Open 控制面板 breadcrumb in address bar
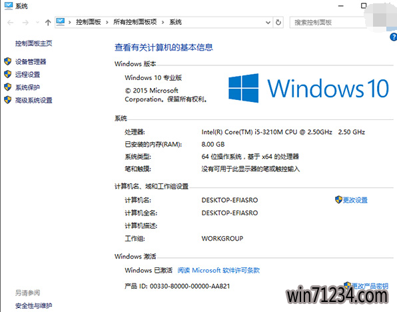This screenshot has width=397, height=312. click(89, 22)
